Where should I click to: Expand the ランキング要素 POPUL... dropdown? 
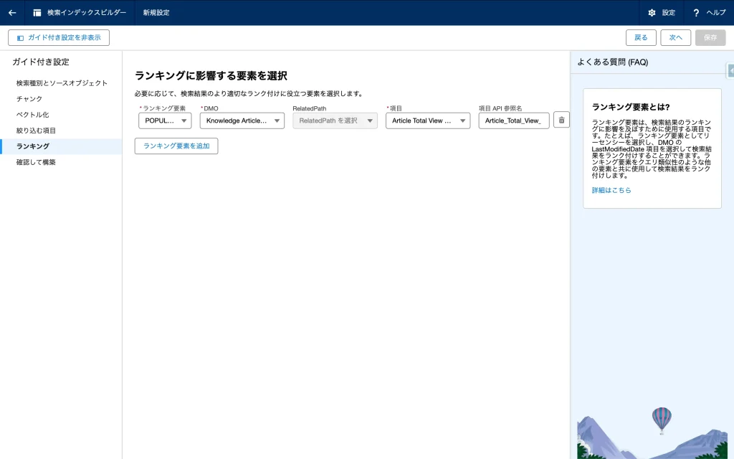coord(165,120)
